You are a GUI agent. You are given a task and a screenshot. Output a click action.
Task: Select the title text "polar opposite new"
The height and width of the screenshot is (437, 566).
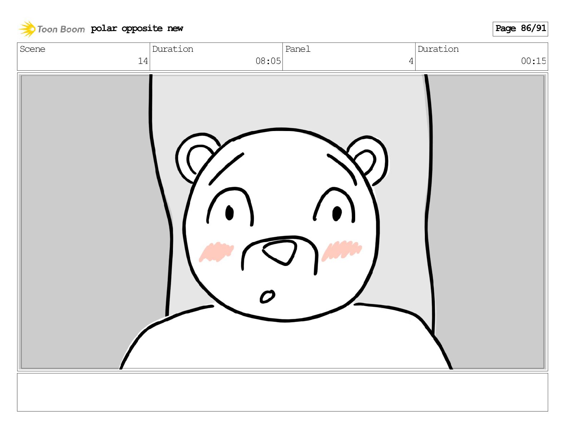pyautogui.click(x=137, y=29)
